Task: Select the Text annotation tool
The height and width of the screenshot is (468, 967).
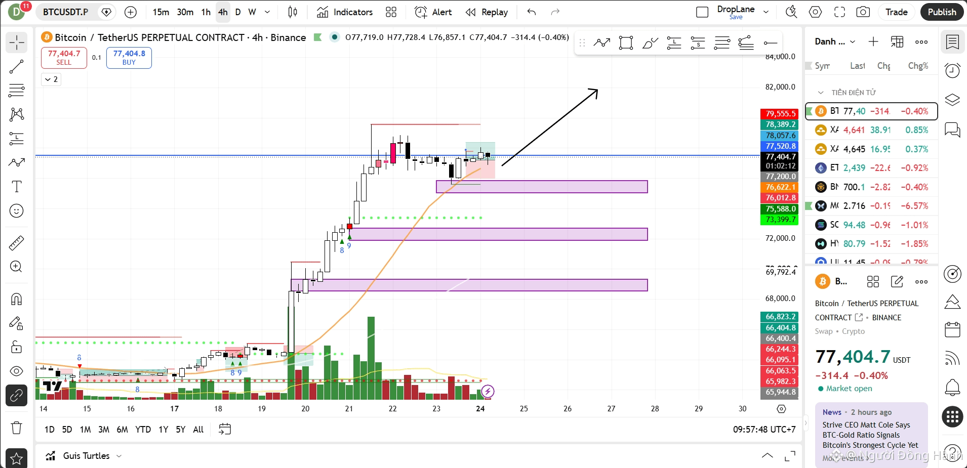Action: (16, 187)
